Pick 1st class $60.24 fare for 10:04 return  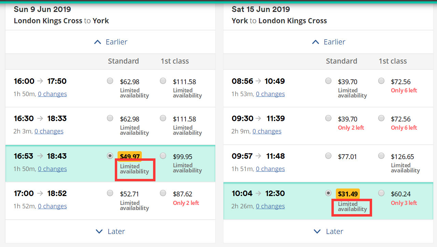pyautogui.click(x=381, y=193)
